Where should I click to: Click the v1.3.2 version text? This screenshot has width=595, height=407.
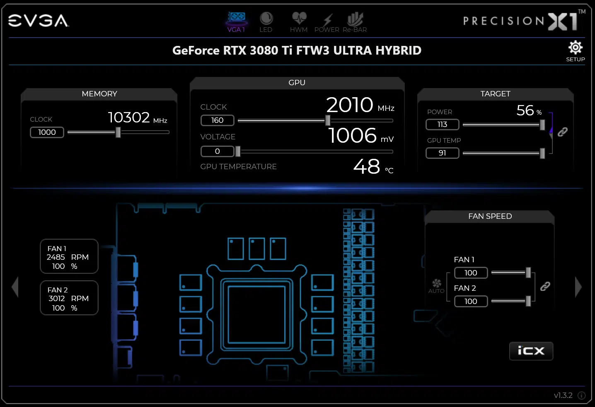[x=564, y=395]
